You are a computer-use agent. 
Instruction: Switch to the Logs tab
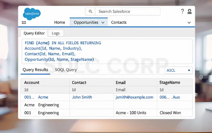(x=56, y=33)
